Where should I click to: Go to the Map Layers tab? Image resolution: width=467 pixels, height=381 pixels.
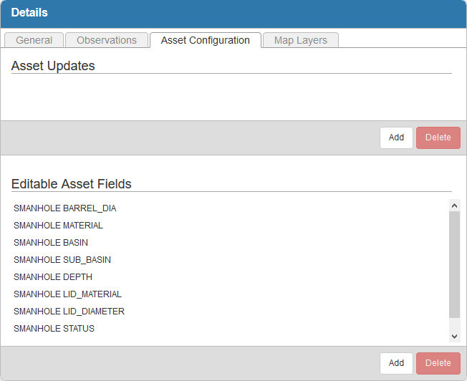point(300,40)
